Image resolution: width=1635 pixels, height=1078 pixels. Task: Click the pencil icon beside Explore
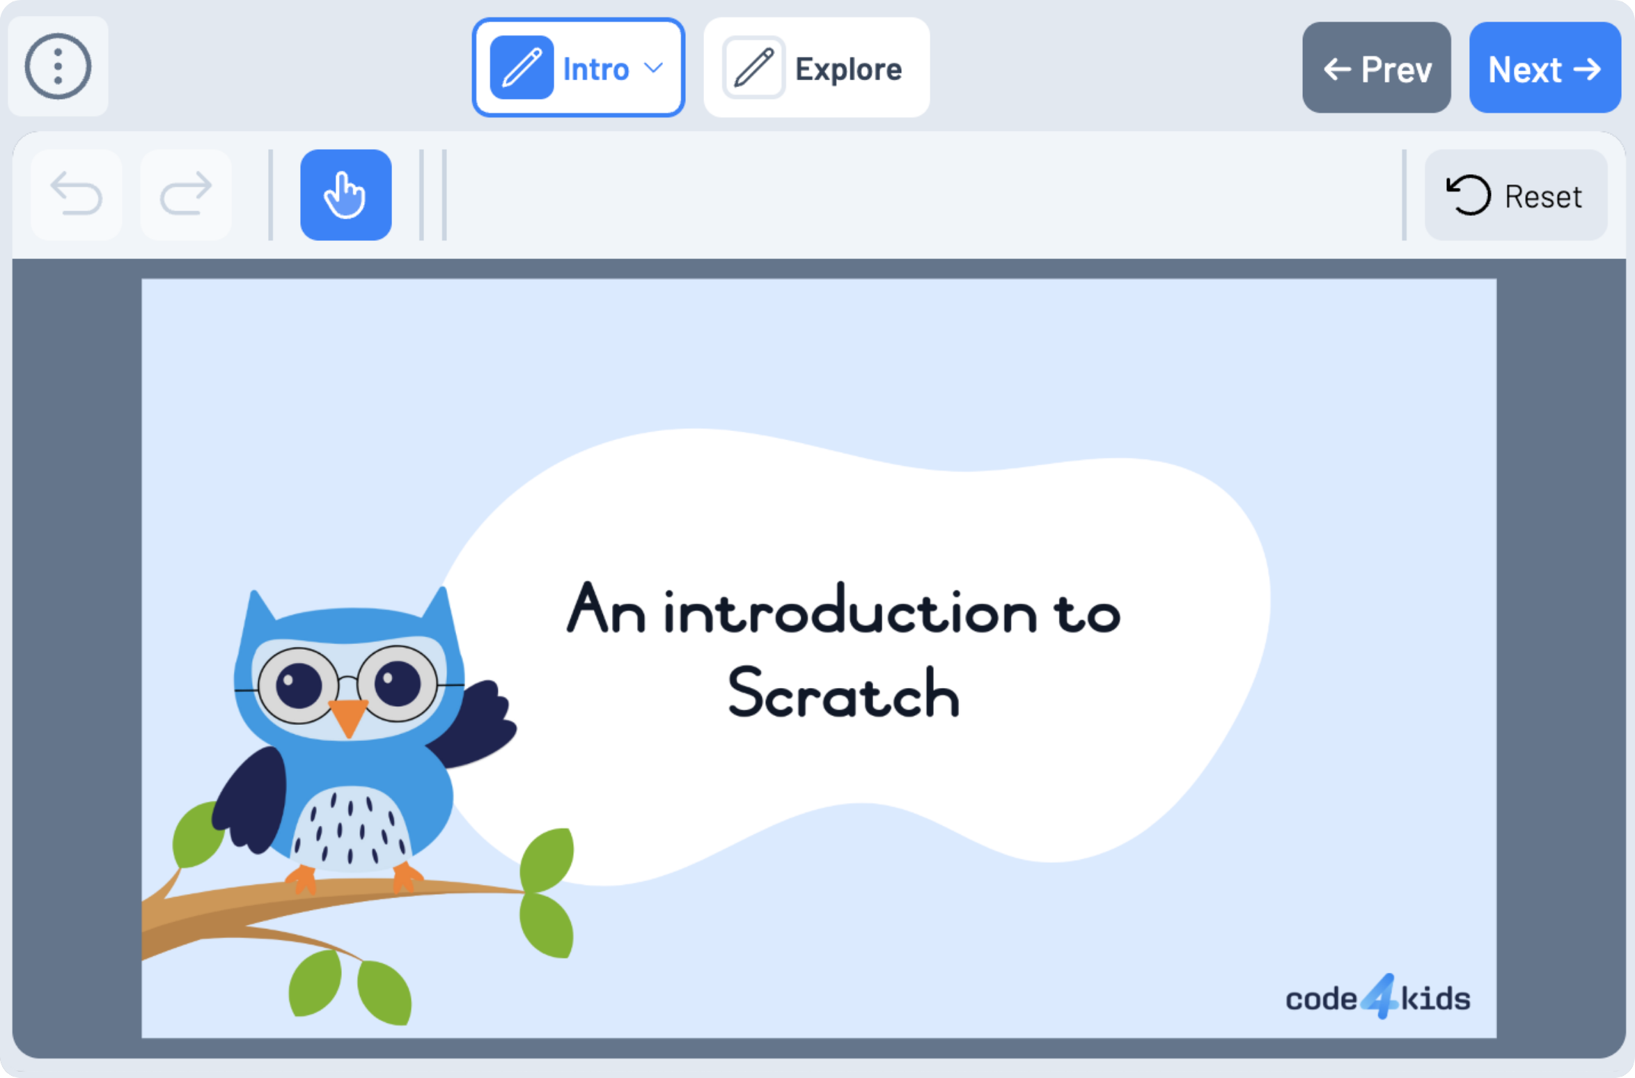click(753, 68)
